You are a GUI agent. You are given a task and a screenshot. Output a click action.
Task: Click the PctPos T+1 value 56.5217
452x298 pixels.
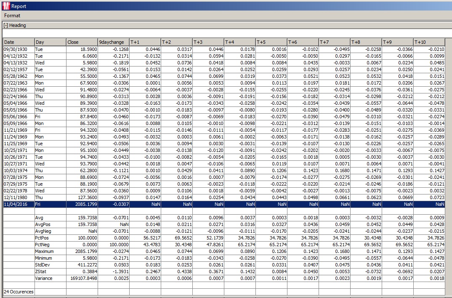(145, 238)
